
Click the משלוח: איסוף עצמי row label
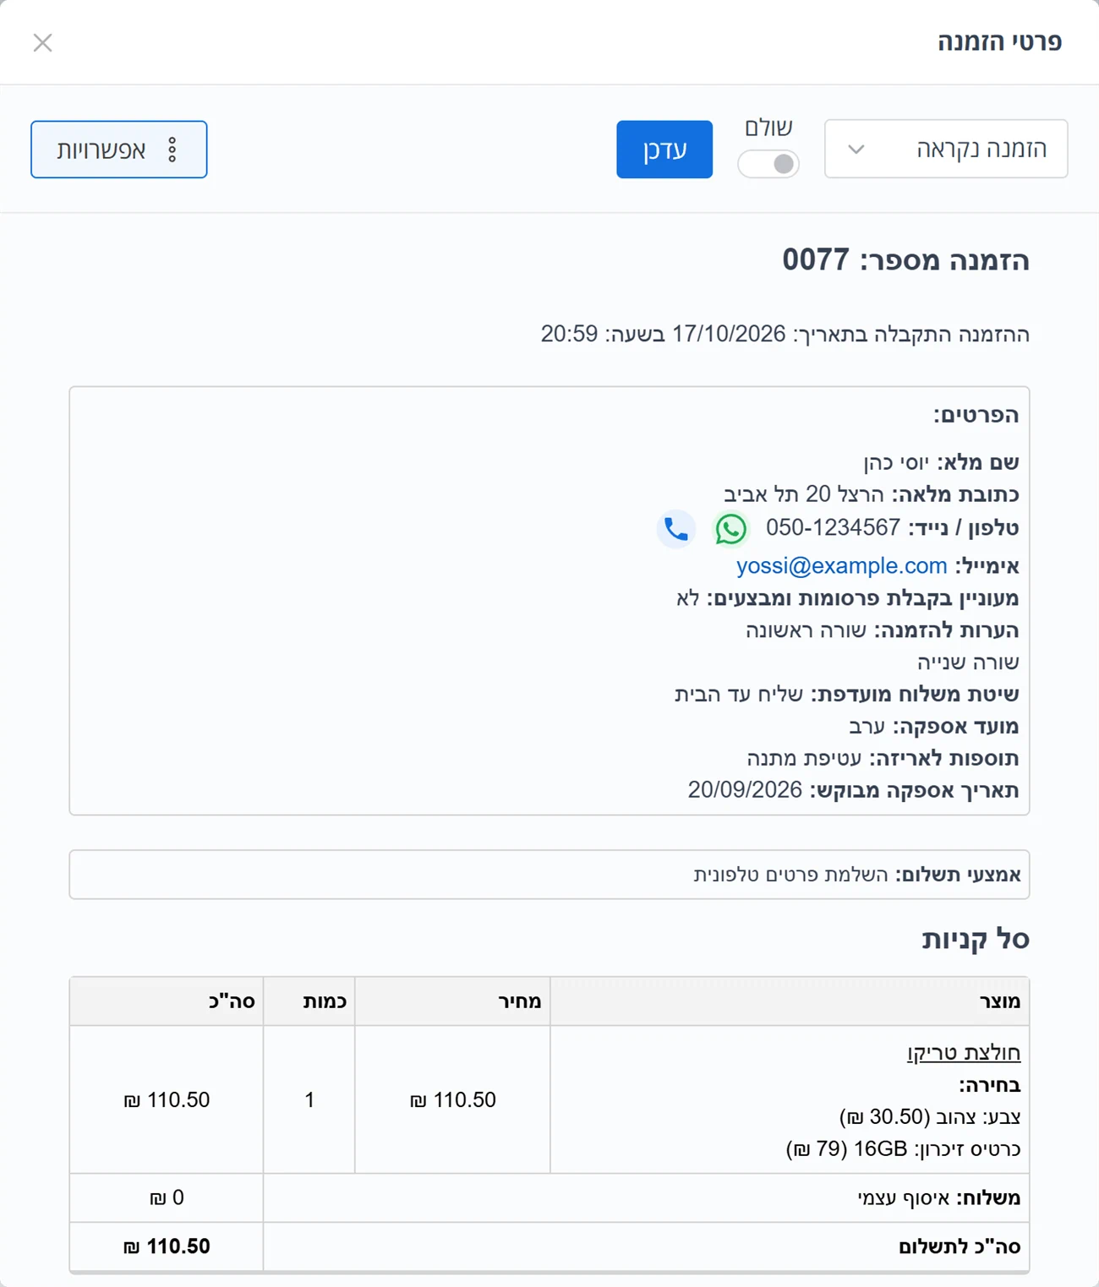tap(939, 1198)
